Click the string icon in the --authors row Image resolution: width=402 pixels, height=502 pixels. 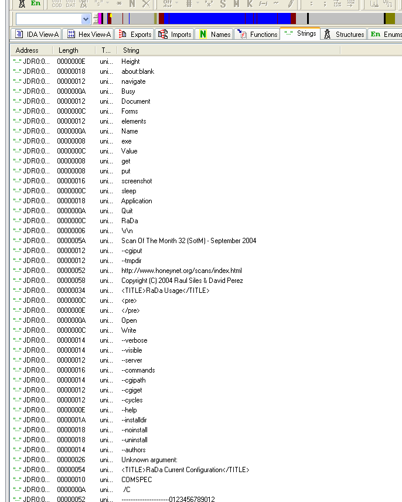coord(18,449)
